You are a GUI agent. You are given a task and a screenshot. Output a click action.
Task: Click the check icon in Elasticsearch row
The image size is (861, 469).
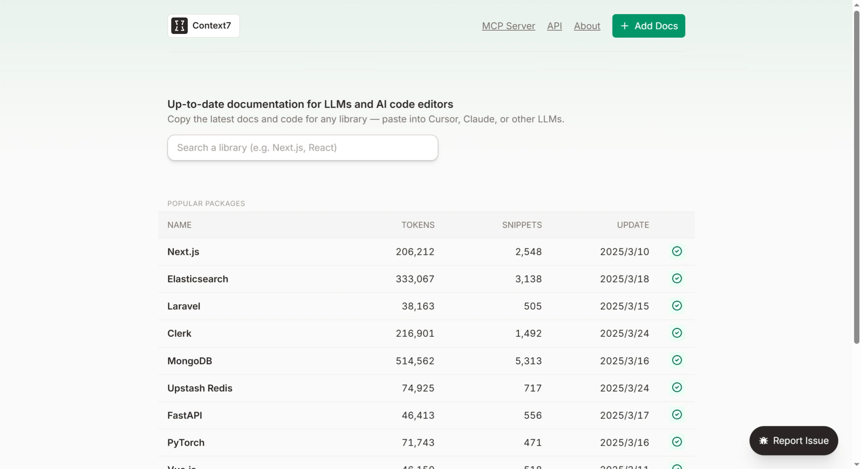[x=677, y=279]
